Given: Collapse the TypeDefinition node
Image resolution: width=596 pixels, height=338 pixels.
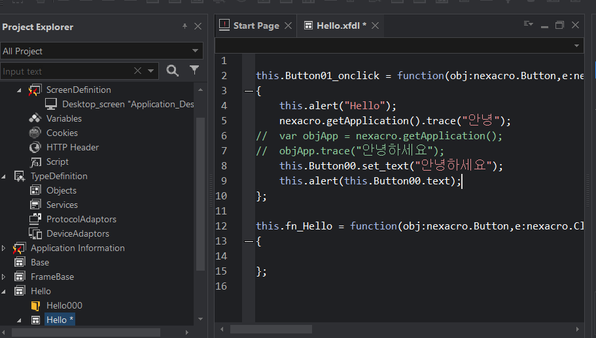Looking at the screenshot, I should click(x=3, y=177).
